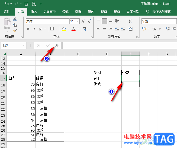Click cell containing 类别
This screenshot has width=177, height=148.
[x=107, y=73]
